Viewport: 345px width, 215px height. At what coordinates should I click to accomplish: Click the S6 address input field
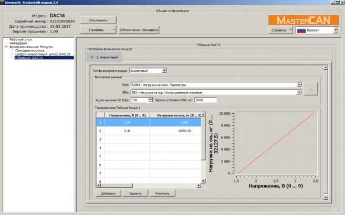pos(140,100)
